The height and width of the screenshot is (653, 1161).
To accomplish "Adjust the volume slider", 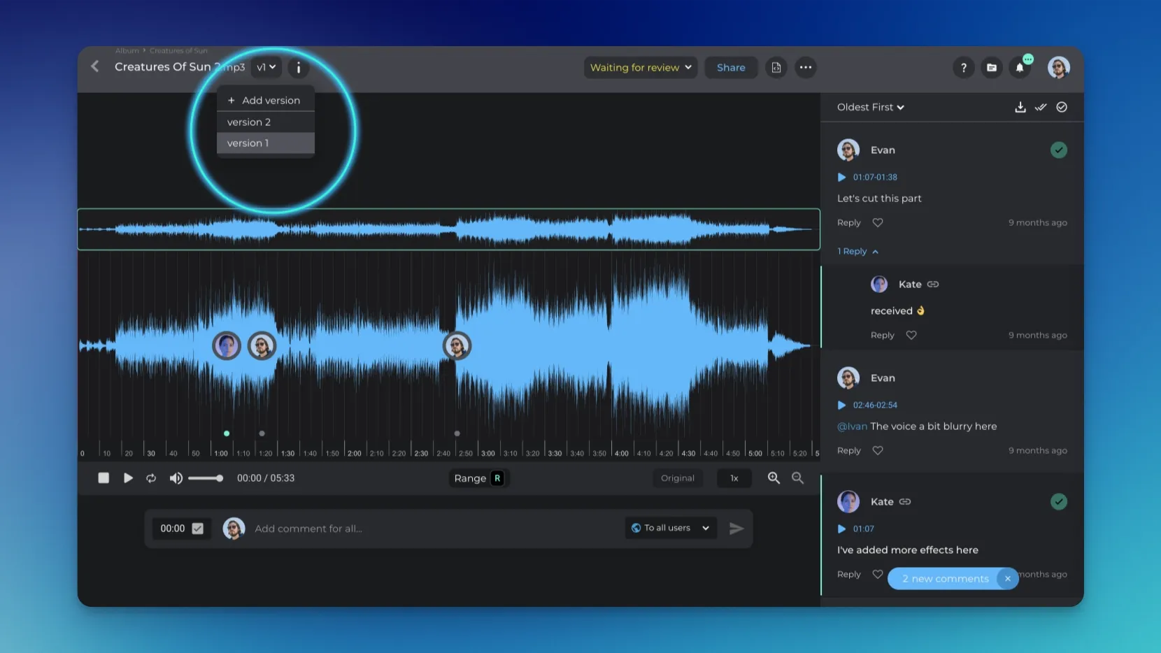I will 206,478.
